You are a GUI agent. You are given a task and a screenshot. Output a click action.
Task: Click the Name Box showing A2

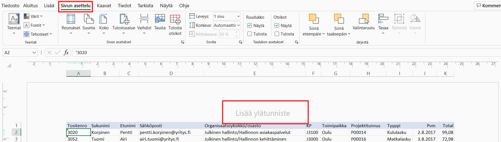coord(17,52)
